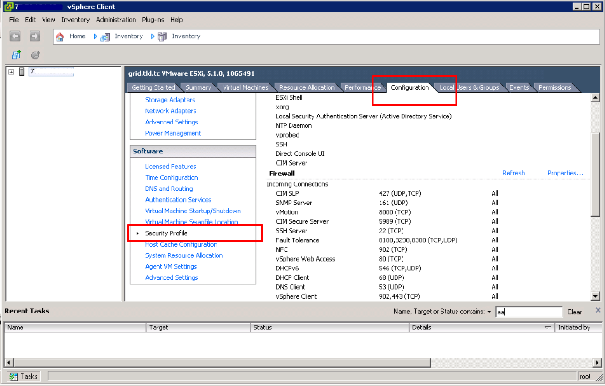Switch to the Summary tab
The width and height of the screenshot is (605, 386).
[198, 87]
